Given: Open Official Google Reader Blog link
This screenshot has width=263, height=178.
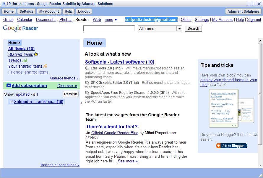Looking at the screenshot, I should 115,133.
